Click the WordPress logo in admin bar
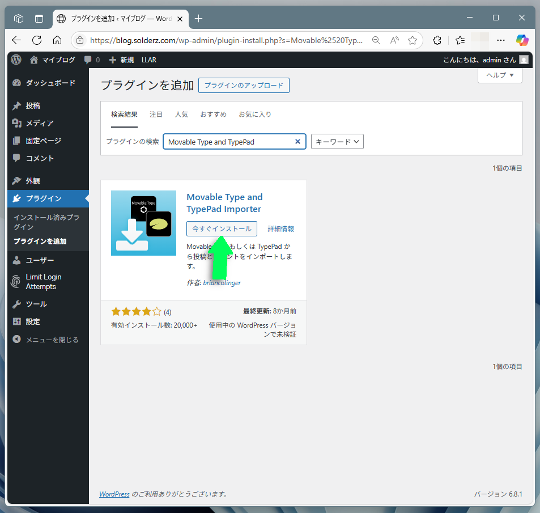The width and height of the screenshot is (540, 513). (16, 60)
